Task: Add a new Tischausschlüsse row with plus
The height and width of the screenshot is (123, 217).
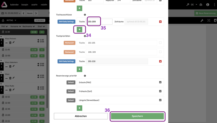Action: click(79, 29)
